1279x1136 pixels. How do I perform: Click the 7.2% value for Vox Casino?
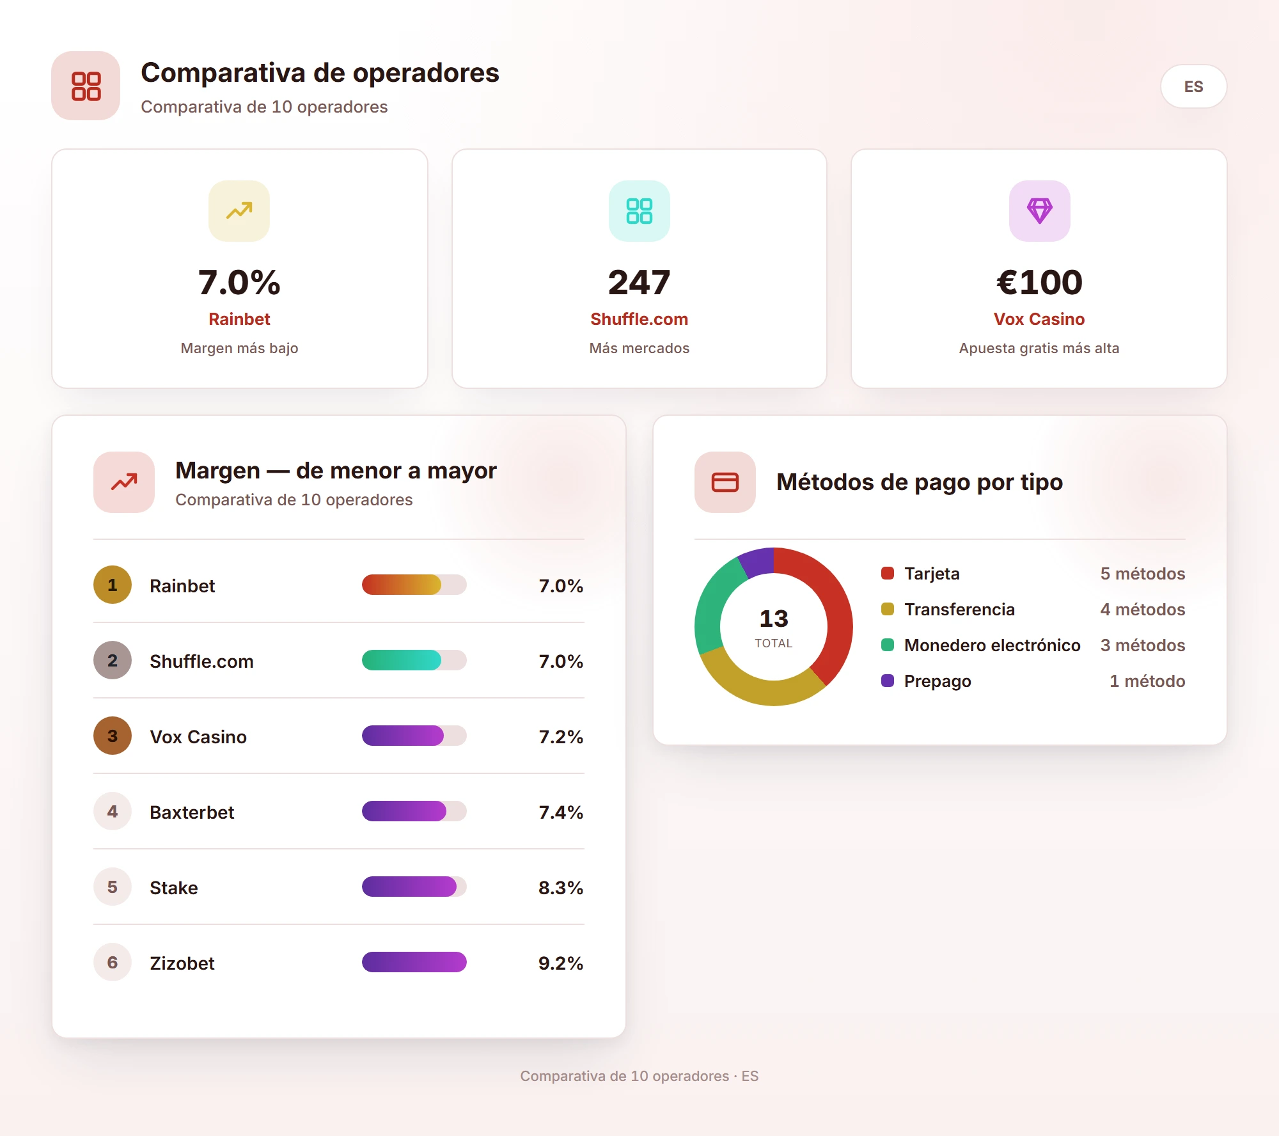click(x=561, y=737)
